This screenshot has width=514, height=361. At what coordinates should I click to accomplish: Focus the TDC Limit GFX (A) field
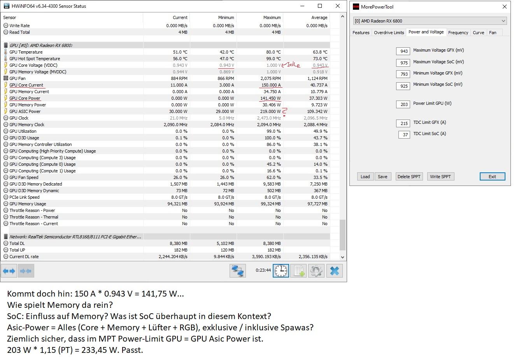[x=403, y=123]
